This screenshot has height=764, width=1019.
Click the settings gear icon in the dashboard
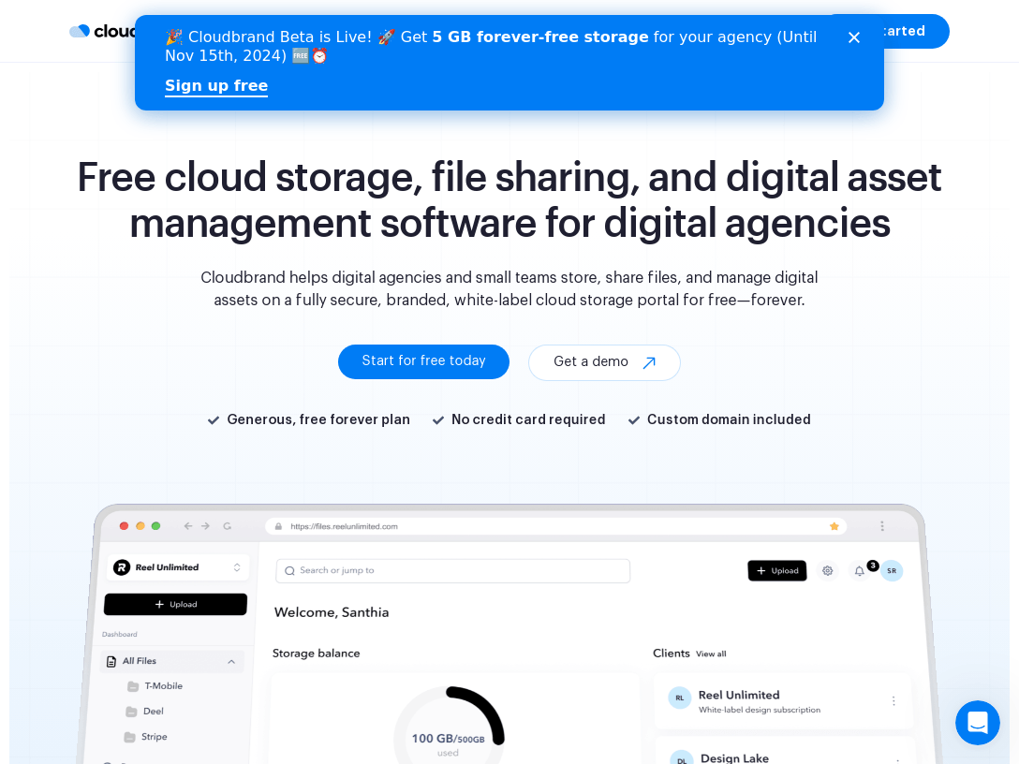pos(827,570)
